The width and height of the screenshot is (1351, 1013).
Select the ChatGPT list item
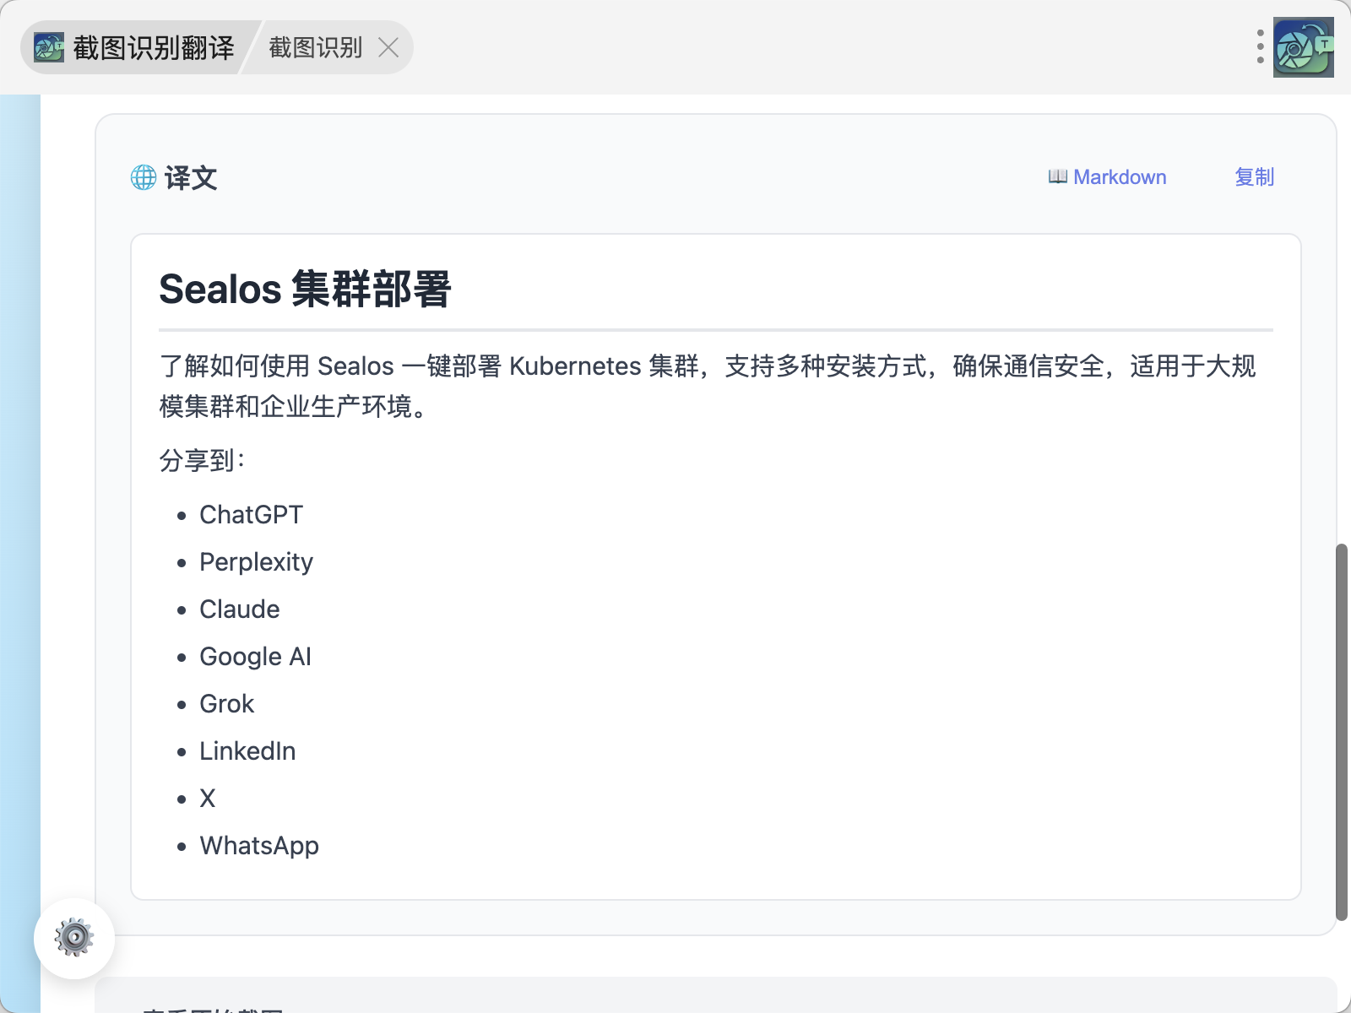point(251,515)
